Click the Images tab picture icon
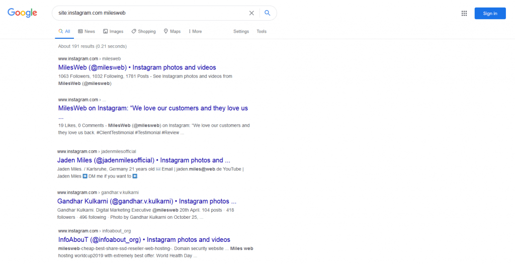 click(x=105, y=32)
